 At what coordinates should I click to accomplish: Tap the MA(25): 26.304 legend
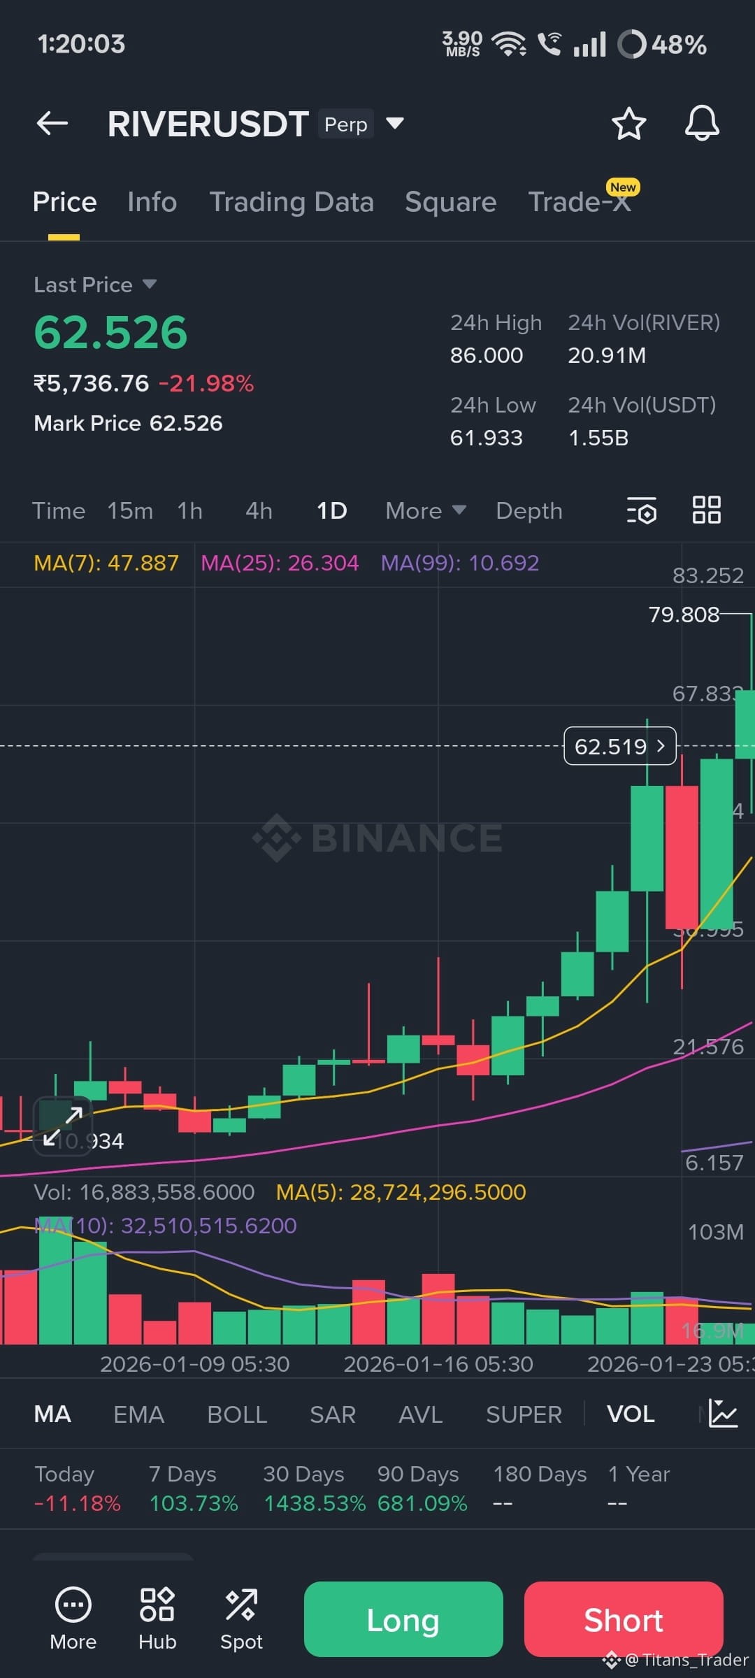click(280, 563)
